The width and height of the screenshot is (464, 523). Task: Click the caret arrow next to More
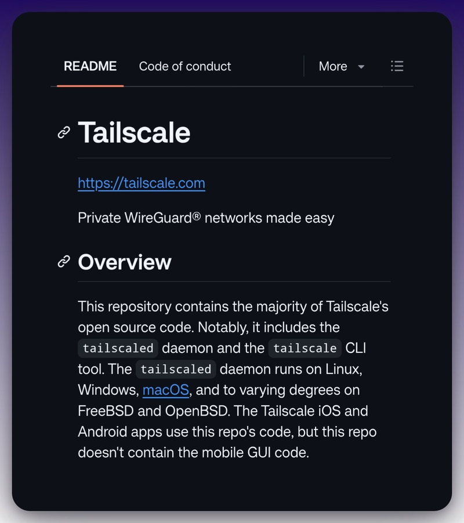pos(361,67)
